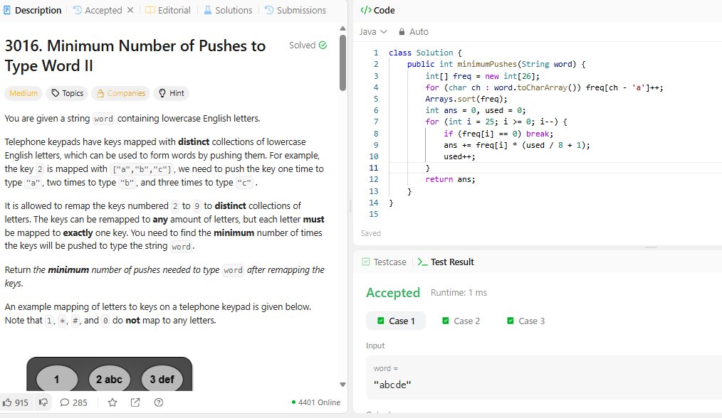Viewport: 722px width, 418px height.
Task: Open the Java language dropdown
Action: click(373, 32)
